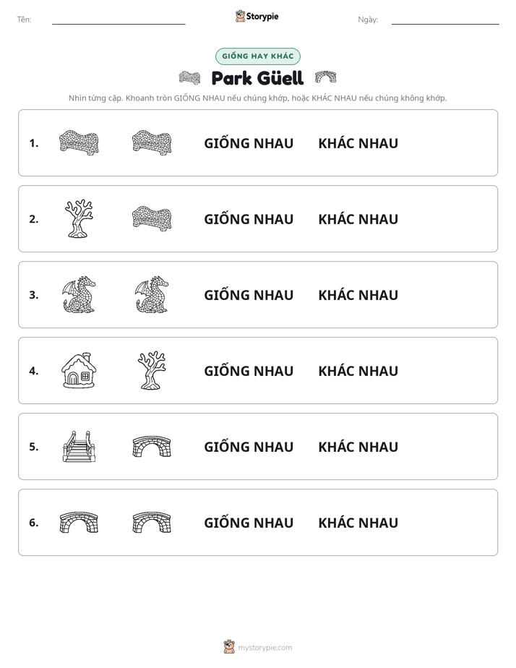
Task: Select GIỐNG NHAU for row 3
Action: coord(249,295)
